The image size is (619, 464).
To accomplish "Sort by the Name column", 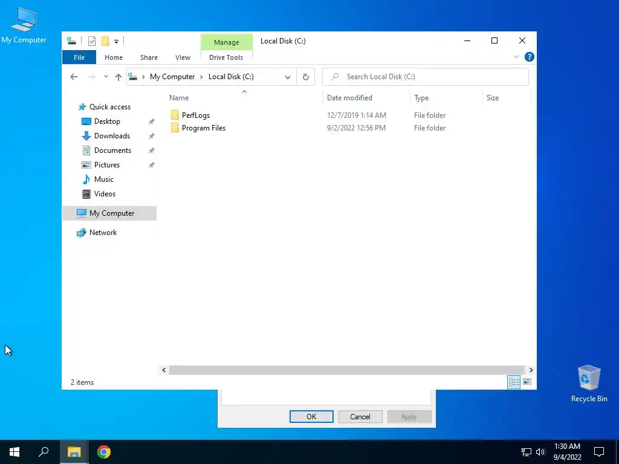I will click(x=179, y=97).
